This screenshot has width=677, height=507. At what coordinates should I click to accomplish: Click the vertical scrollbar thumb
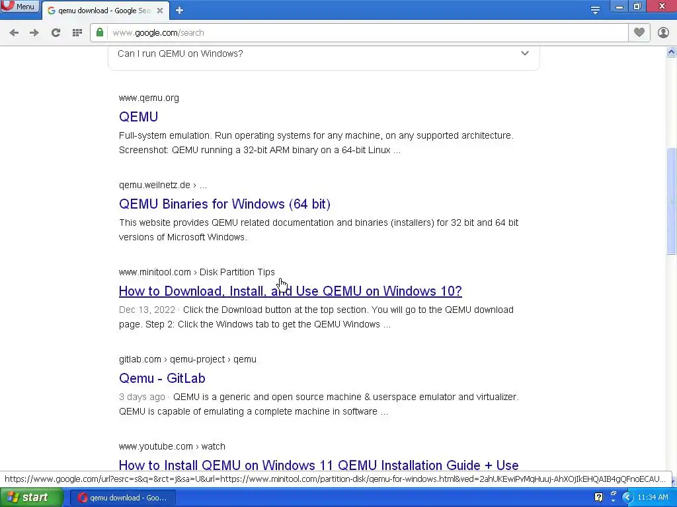[672, 201]
